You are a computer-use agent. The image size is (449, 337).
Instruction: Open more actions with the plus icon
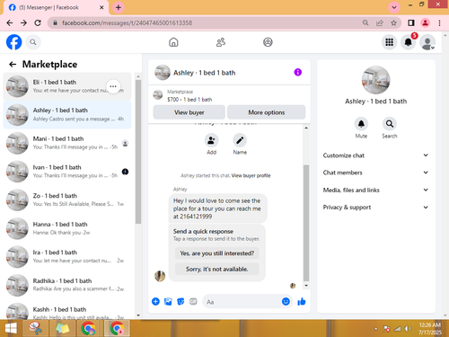[155, 301]
